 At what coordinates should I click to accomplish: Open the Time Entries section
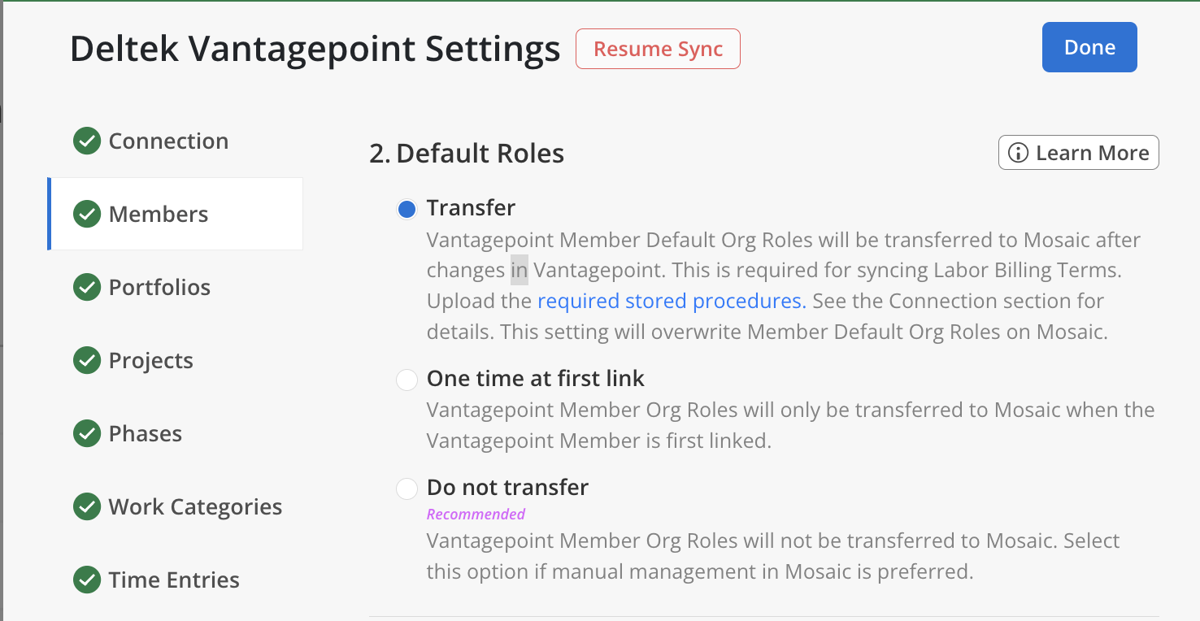(x=174, y=580)
